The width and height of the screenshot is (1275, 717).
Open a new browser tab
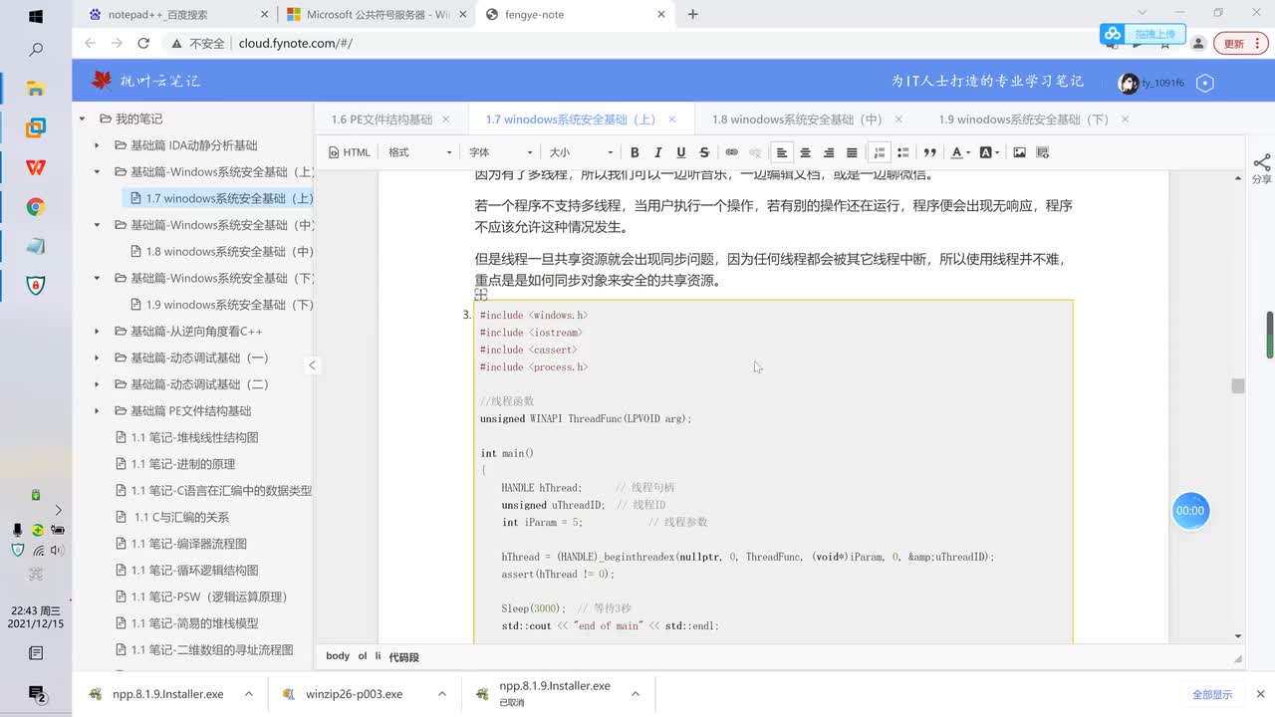[693, 14]
